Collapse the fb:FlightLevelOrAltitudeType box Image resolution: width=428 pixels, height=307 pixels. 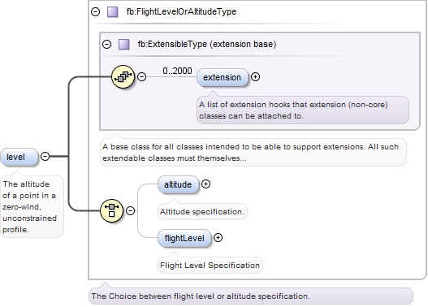(95, 11)
